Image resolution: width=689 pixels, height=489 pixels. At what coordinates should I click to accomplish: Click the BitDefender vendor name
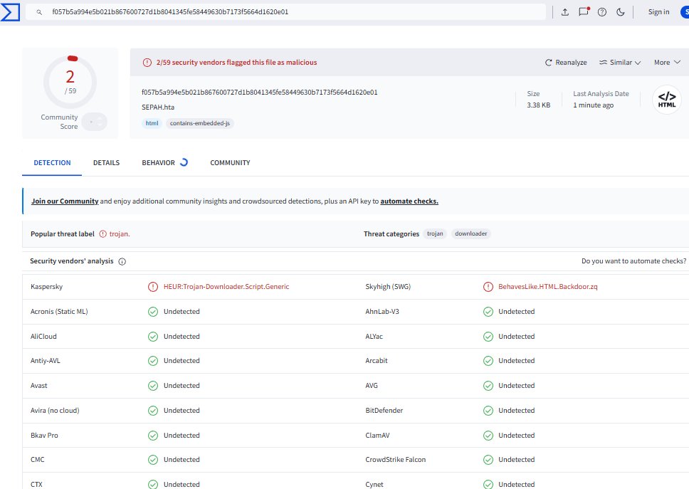pyautogui.click(x=384, y=411)
